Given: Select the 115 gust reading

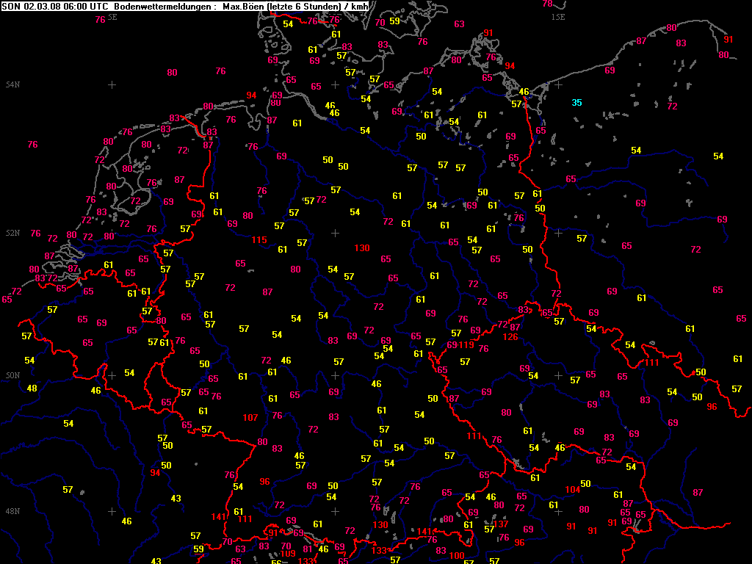Looking at the screenshot, I should tap(259, 240).
